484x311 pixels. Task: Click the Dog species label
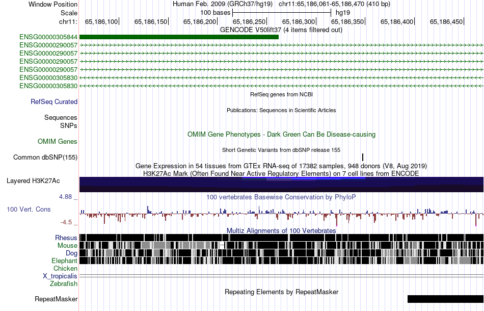tap(71, 253)
